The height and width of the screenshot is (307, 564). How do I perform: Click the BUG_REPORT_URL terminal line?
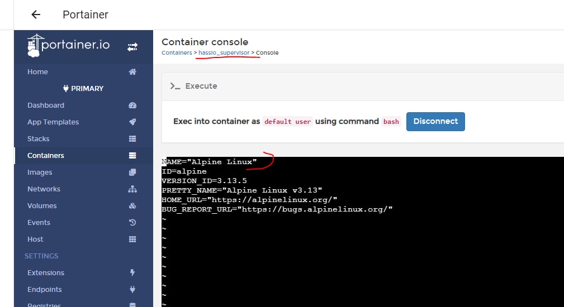(277, 209)
